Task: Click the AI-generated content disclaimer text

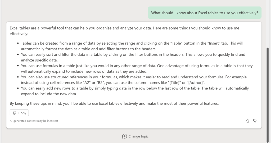Action: [34, 121]
